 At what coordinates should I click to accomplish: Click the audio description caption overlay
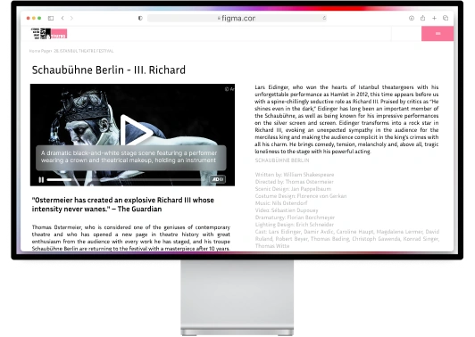[x=131, y=158]
